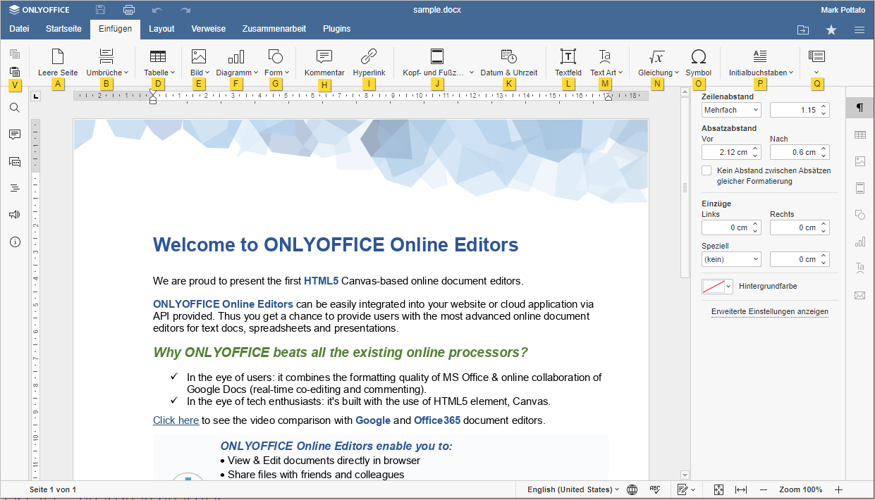Redo the last action

coord(185,10)
